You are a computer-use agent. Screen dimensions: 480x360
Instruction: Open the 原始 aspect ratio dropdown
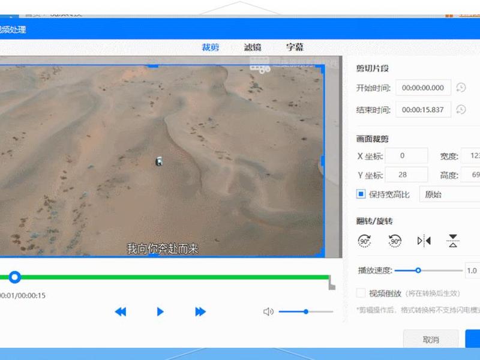[449, 194]
